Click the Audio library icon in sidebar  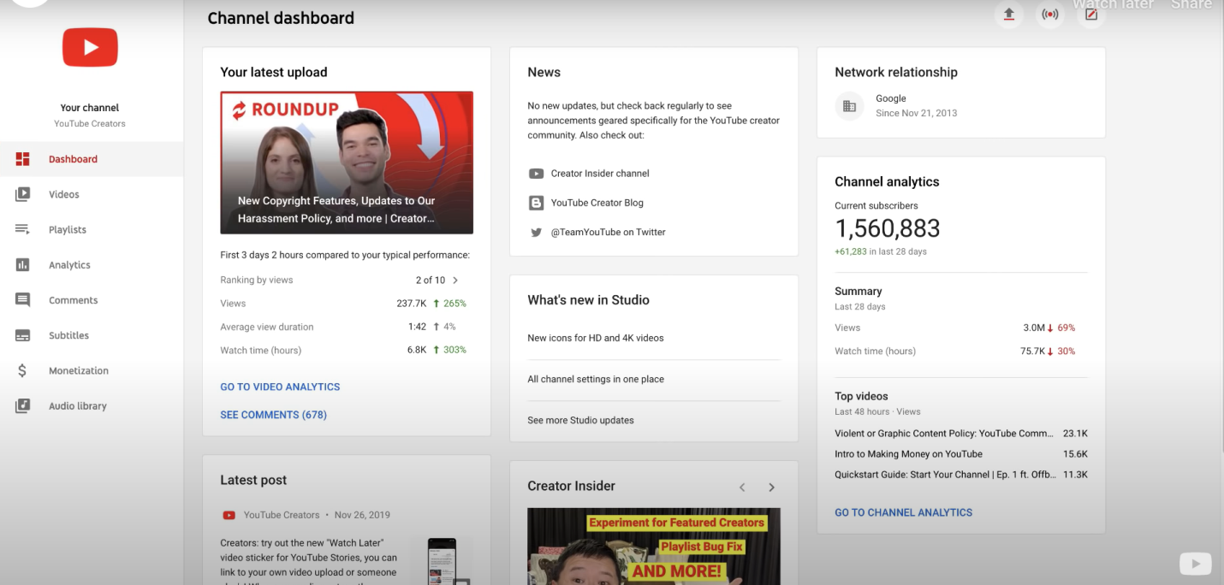[x=23, y=406]
